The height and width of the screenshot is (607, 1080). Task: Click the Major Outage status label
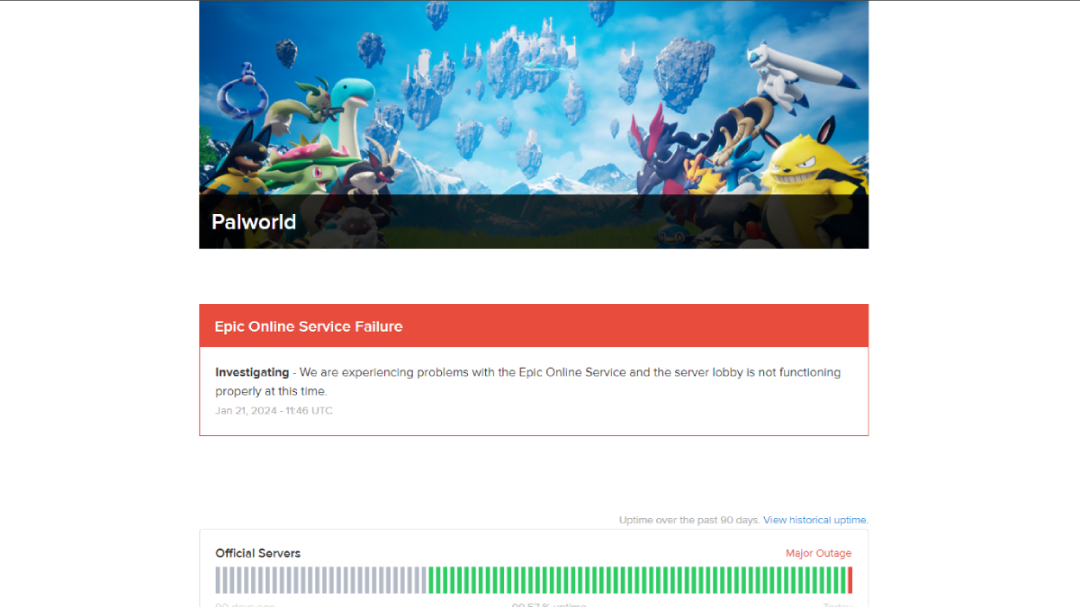[818, 553]
